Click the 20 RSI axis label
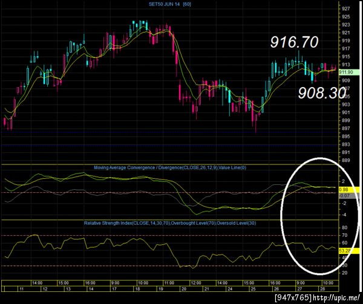363x304 pixels. 344,273
